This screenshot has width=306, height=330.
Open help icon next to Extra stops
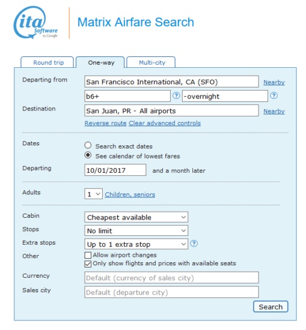point(194,244)
